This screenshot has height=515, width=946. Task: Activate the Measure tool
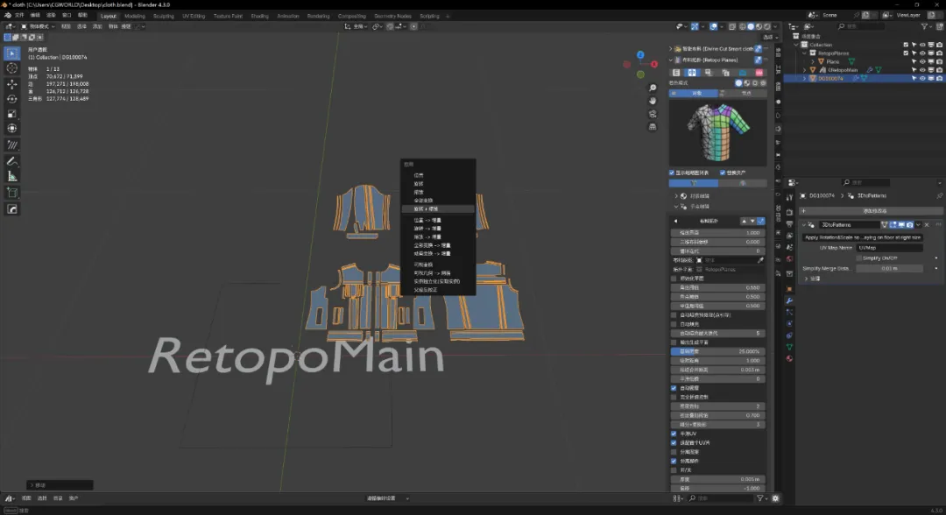[x=12, y=177]
